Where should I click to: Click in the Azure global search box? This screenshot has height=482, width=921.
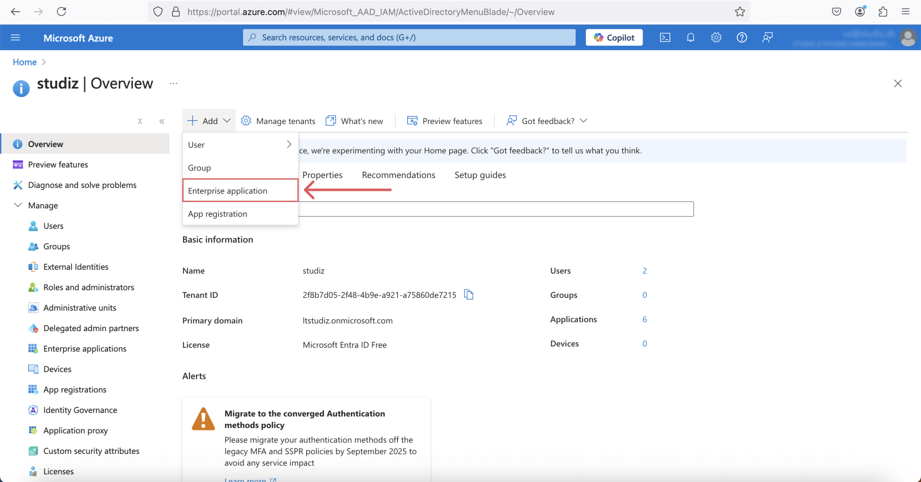click(x=409, y=38)
